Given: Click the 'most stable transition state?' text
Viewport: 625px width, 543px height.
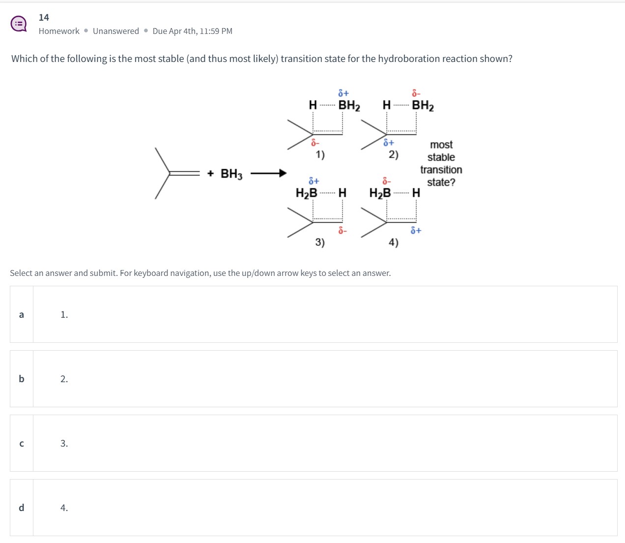Looking at the screenshot, I should pyautogui.click(x=441, y=163).
